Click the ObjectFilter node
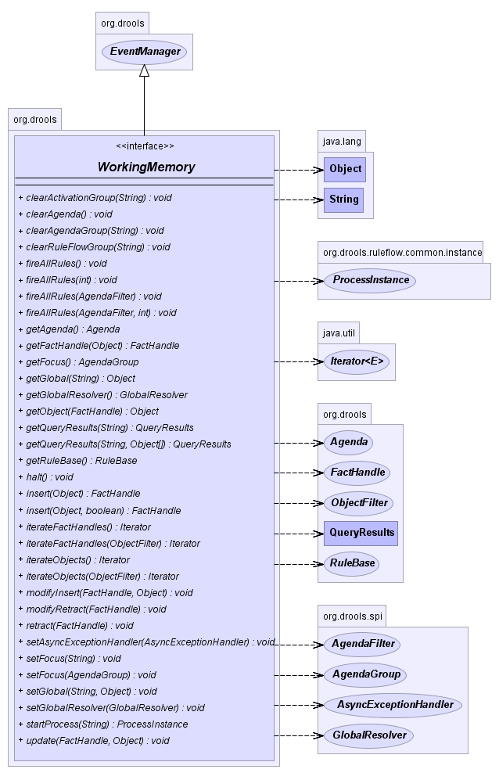This screenshot has width=499, height=780. pyautogui.click(x=359, y=503)
